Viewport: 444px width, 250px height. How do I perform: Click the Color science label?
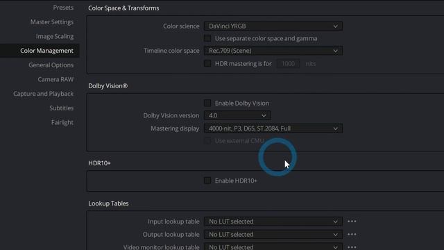(x=181, y=26)
